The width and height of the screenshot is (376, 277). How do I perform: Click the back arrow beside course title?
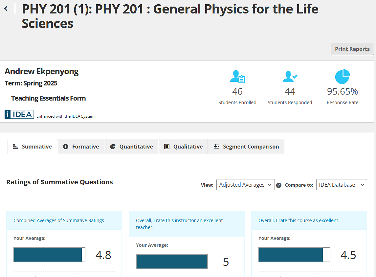(6, 9)
